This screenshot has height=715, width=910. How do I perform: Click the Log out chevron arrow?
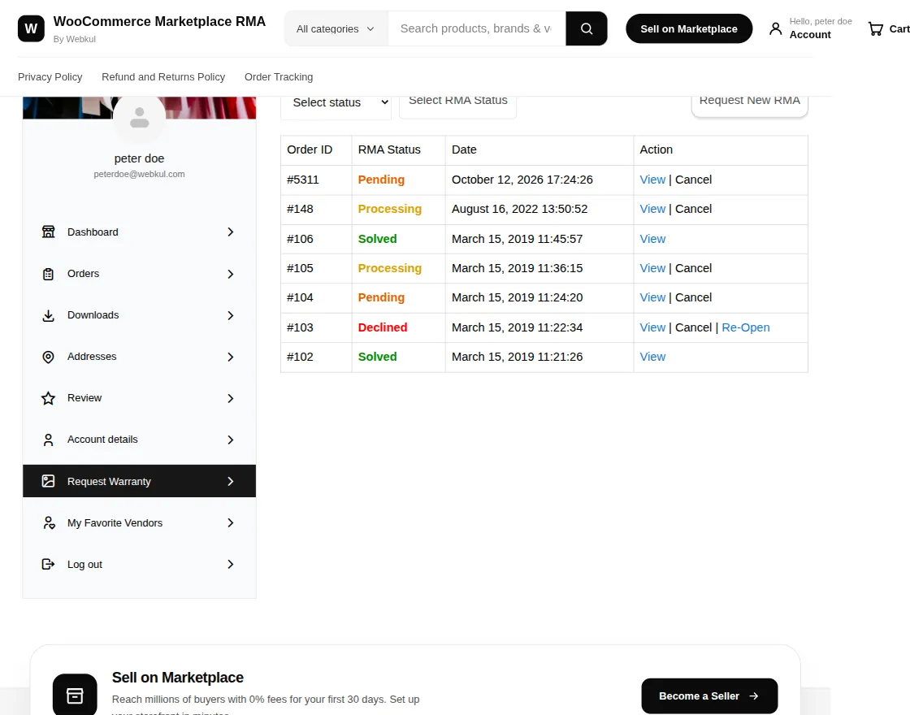(231, 564)
